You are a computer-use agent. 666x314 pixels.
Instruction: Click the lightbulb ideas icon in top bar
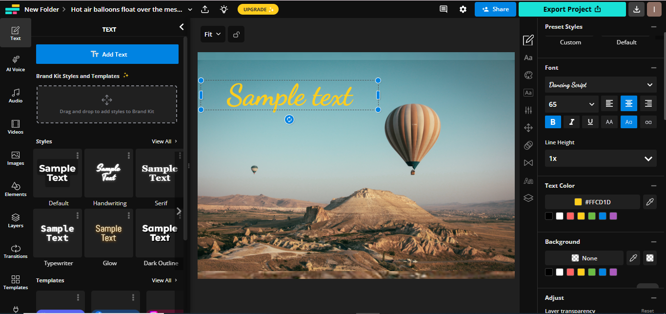click(x=223, y=9)
